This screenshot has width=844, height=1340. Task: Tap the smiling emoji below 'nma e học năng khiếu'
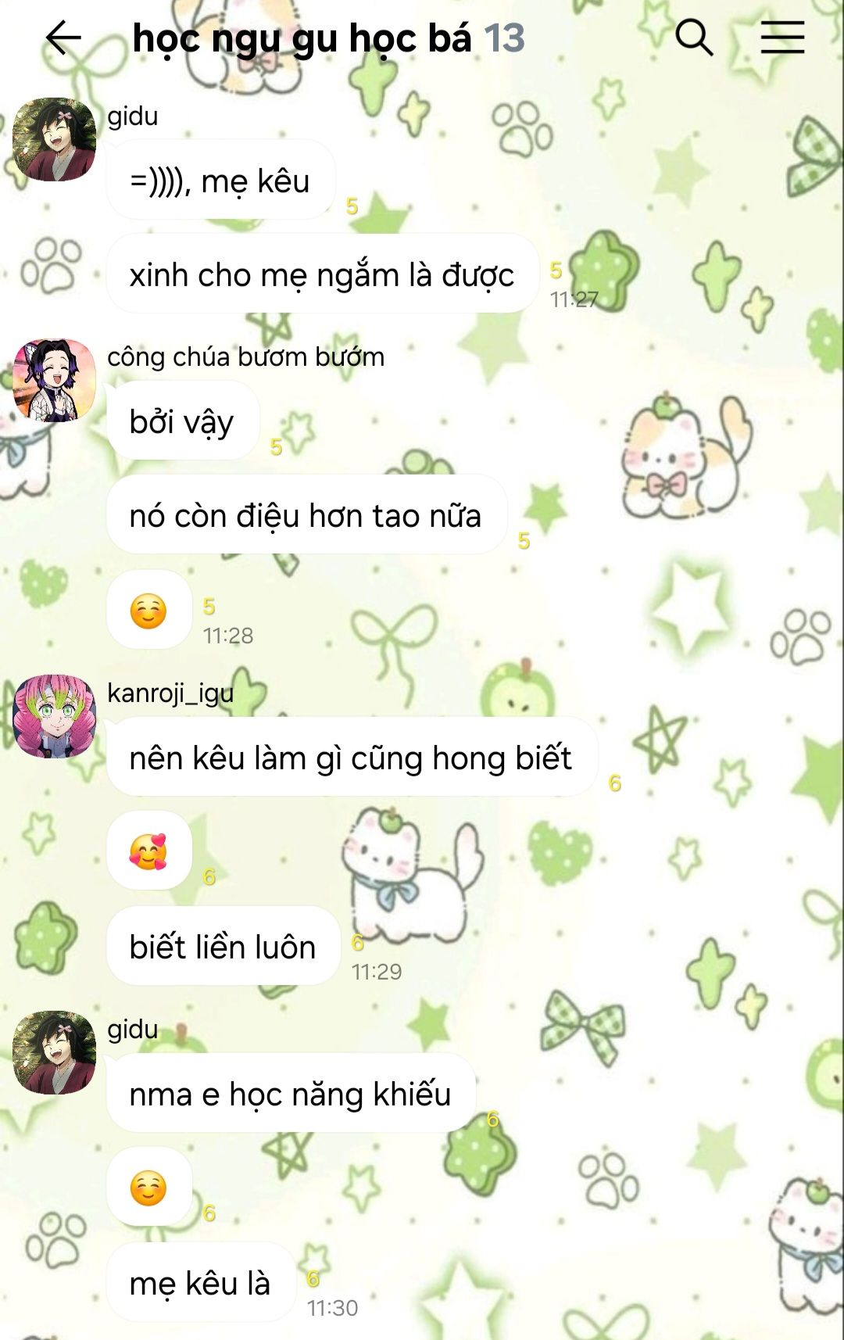148,1188
